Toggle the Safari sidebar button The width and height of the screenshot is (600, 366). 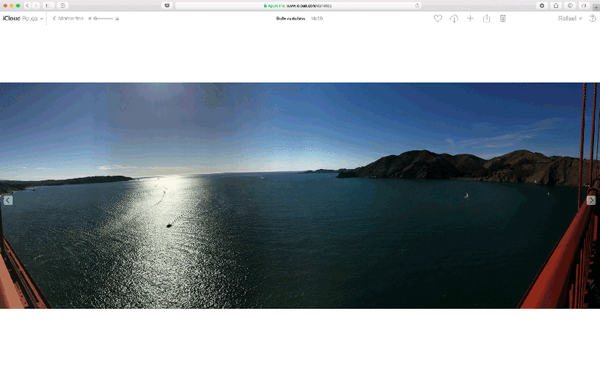click(x=48, y=5)
